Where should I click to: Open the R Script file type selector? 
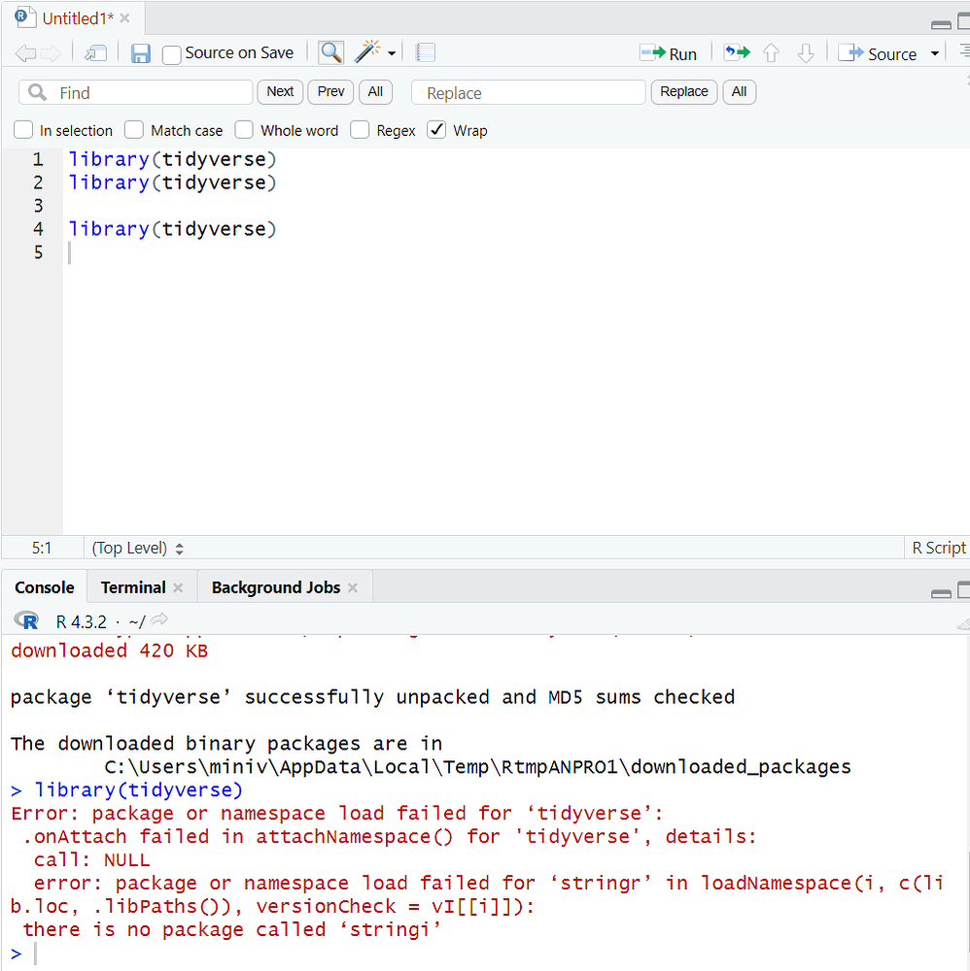tap(939, 548)
